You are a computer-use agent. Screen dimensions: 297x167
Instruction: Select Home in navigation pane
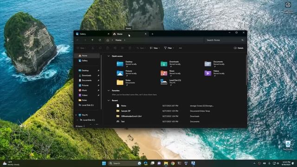[87, 56]
